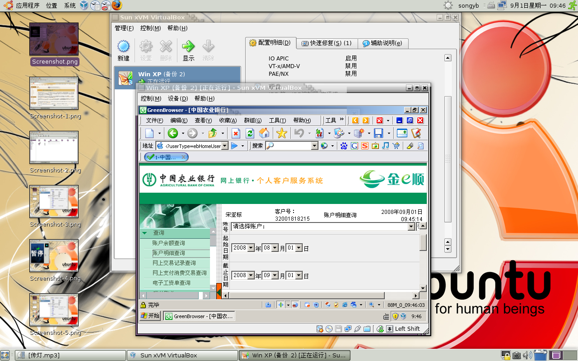
Task: Launch Firefox from the Ubuntu top panel
Action: tap(117, 5)
